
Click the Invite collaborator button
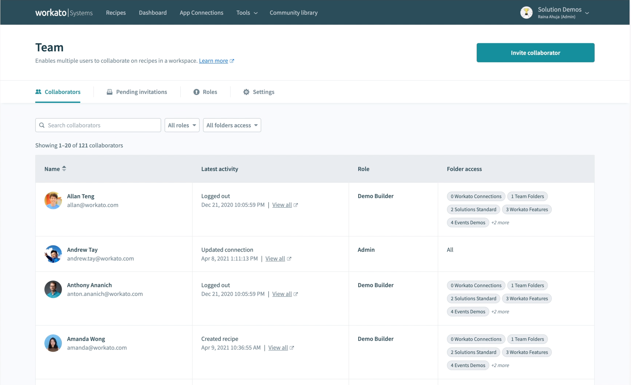coord(535,53)
